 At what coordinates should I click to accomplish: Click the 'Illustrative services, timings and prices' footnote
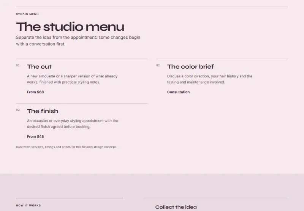(66, 147)
